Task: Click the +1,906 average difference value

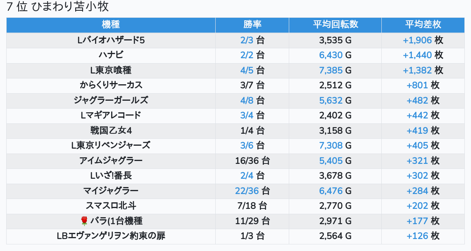Action: [417, 40]
